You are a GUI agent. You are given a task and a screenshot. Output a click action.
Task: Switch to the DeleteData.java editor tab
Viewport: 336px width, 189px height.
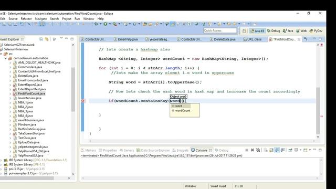[223, 39]
